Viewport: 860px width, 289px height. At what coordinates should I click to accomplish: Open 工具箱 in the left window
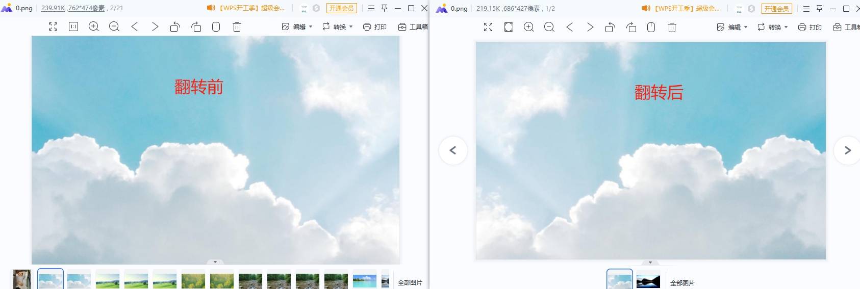click(x=413, y=27)
